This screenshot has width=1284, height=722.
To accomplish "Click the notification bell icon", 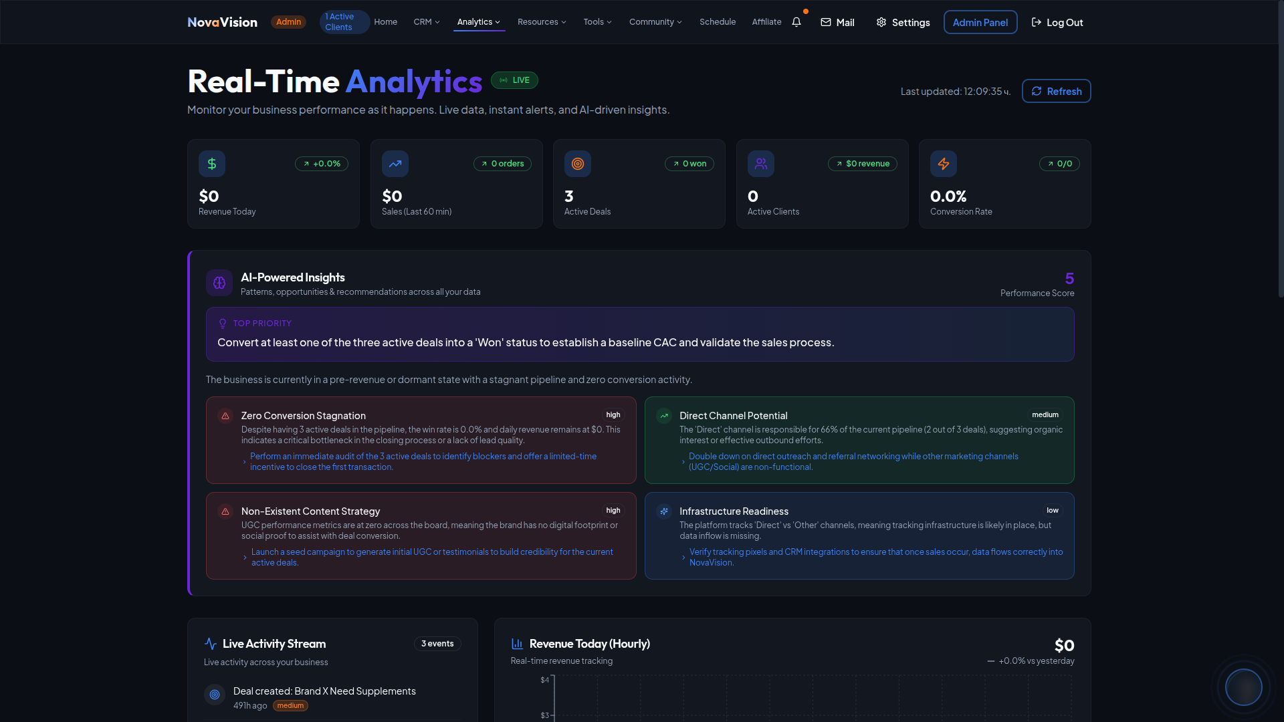I will point(796,22).
